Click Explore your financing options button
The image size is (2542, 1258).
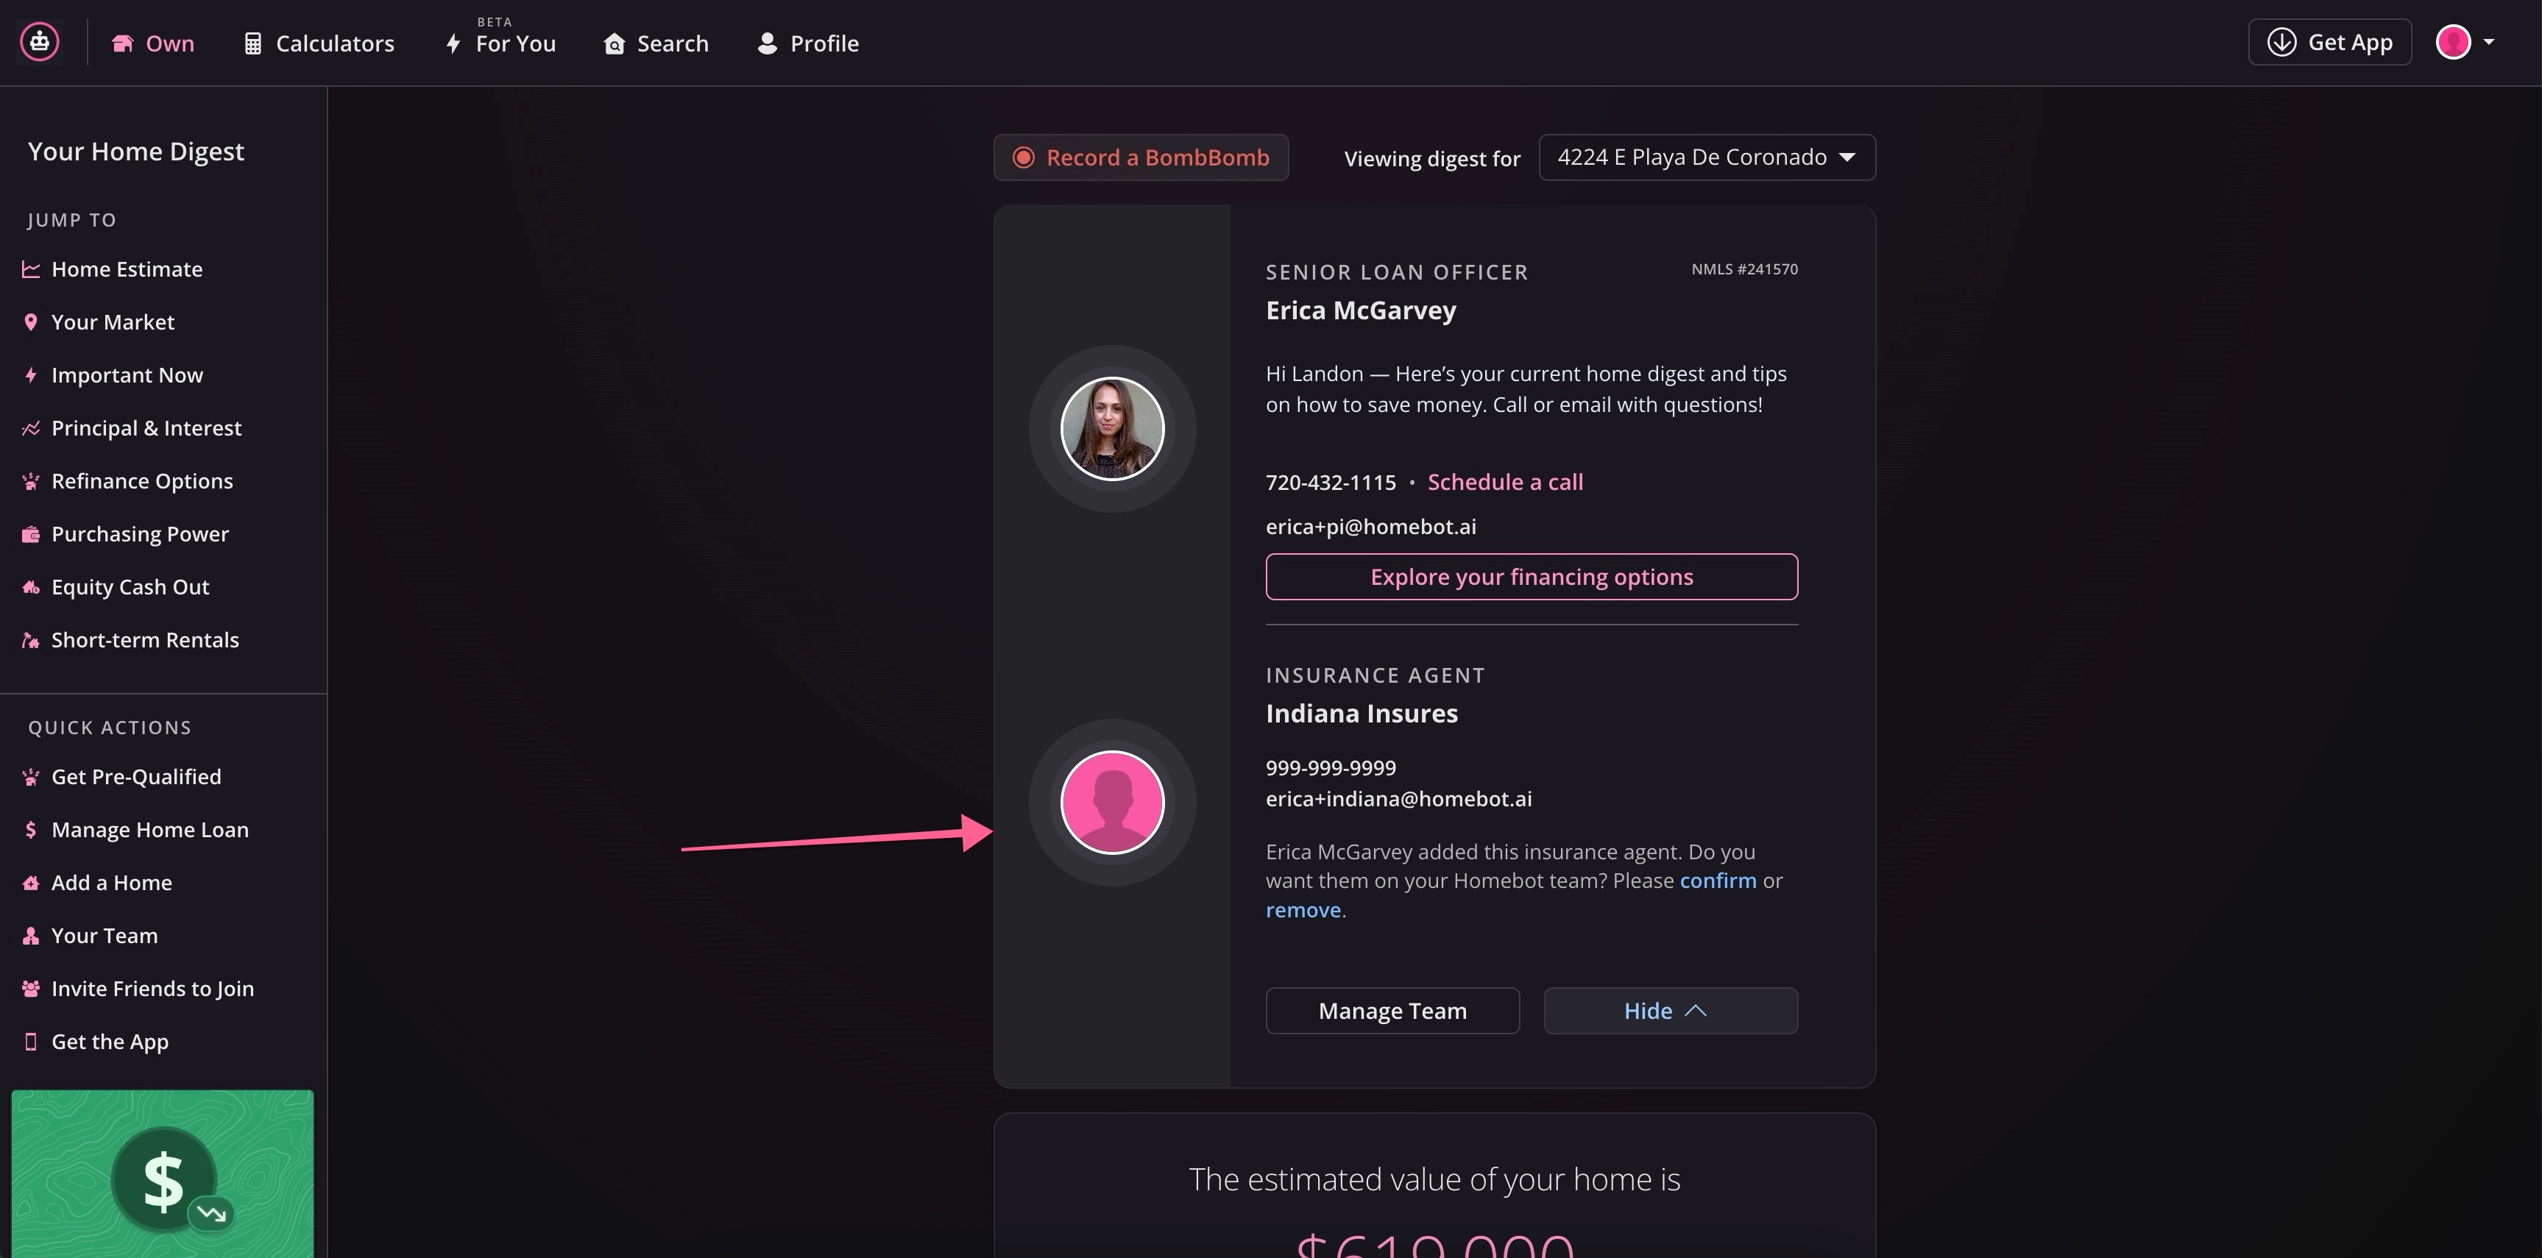click(x=1531, y=576)
